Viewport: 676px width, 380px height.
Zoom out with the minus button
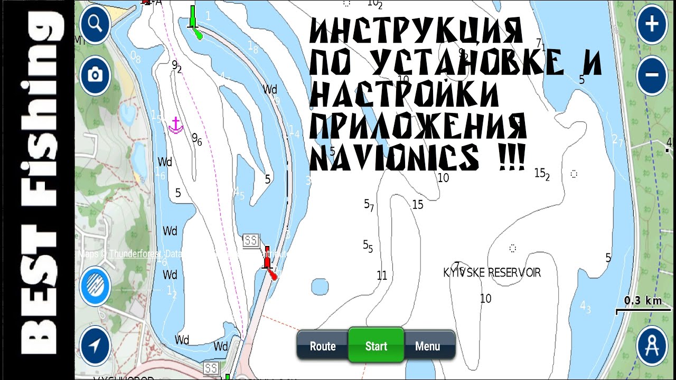coord(653,75)
